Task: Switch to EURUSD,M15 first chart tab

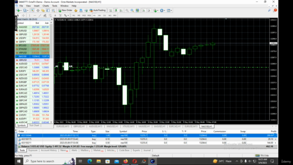Action: [x=63, y=126]
